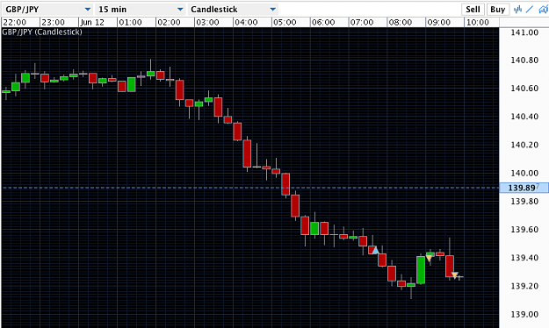Click the 22:00 time axis label
549x328 pixels.
(x=15, y=23)
